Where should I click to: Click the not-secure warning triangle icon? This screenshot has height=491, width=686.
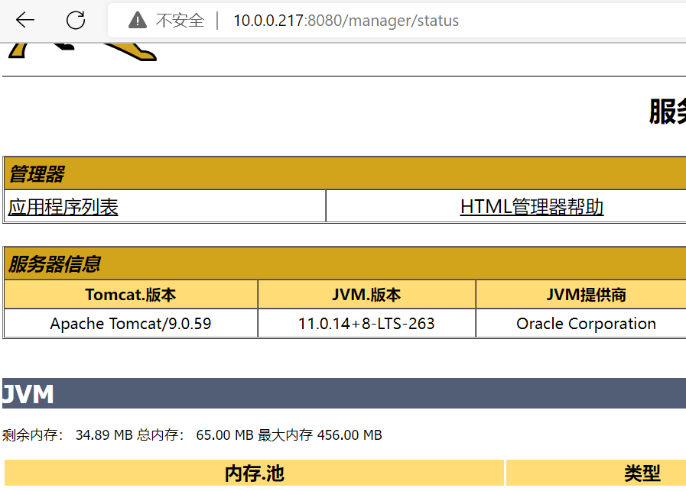click(x=138, y=20)
